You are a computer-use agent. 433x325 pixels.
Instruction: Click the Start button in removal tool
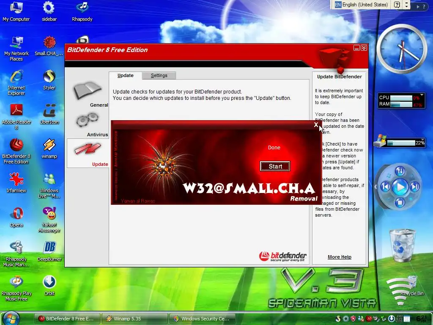click(275, 166)
